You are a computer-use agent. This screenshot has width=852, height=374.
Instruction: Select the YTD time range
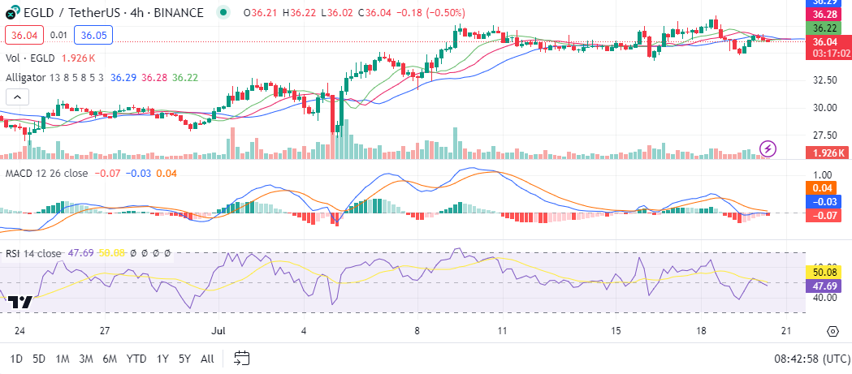[x=136, y=359]
